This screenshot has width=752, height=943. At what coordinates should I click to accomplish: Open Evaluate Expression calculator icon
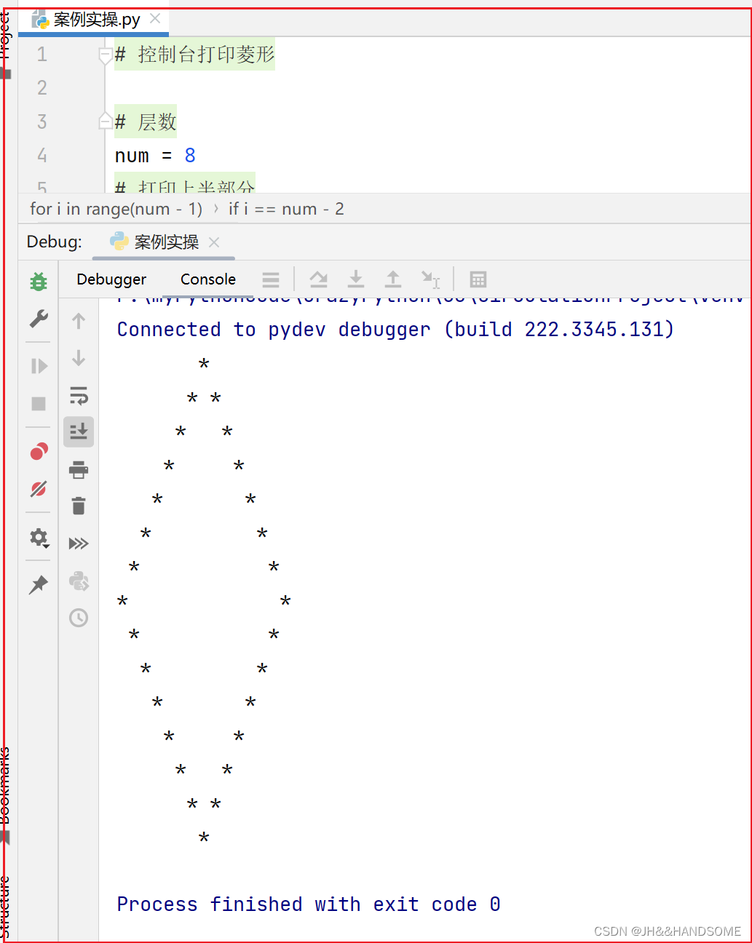(x=478, y=279)
